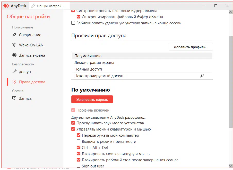Enable Заблокировать удаленную учетную запись checkbox
Image resolution: width=233 pixels, height=170 pixels.
pos(73,23)
